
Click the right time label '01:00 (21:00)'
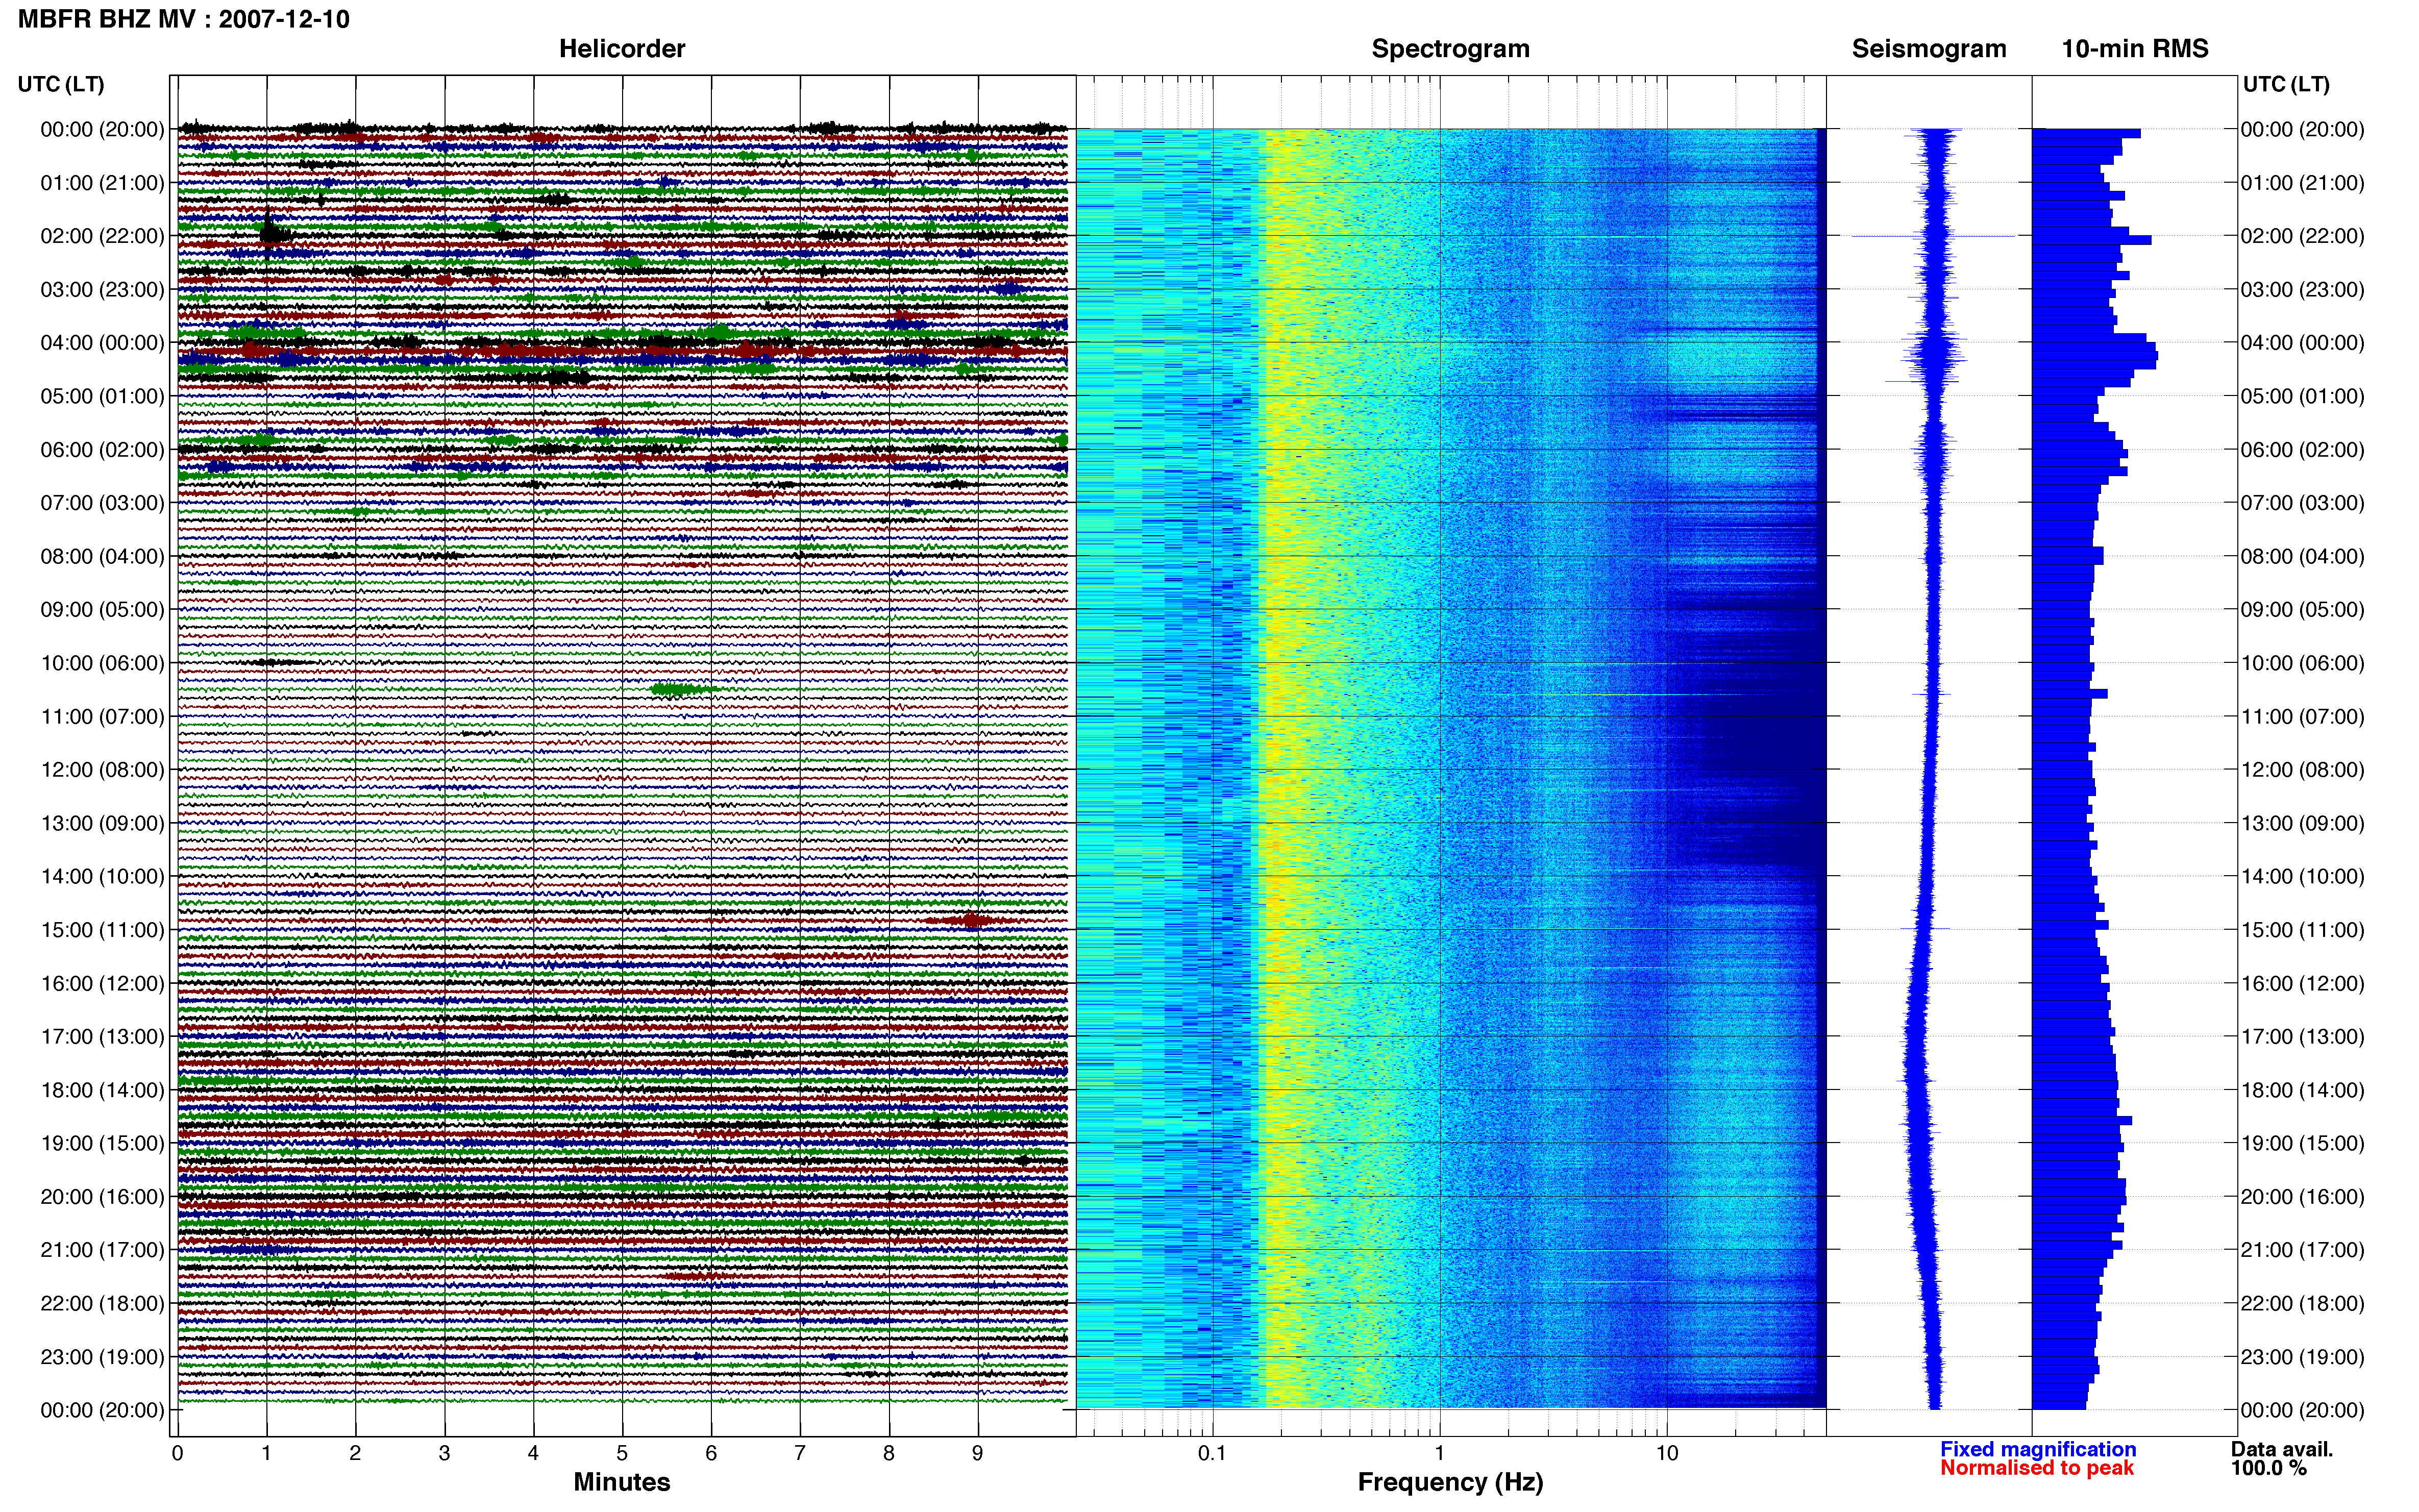click(x=2302, y=183)
